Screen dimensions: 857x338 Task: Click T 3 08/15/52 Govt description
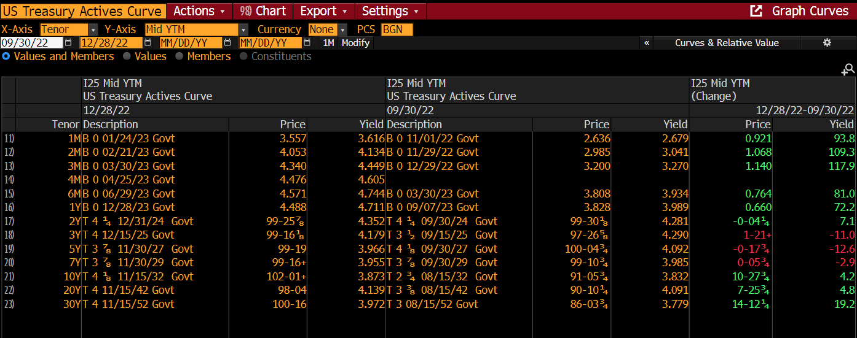(433, 304)
